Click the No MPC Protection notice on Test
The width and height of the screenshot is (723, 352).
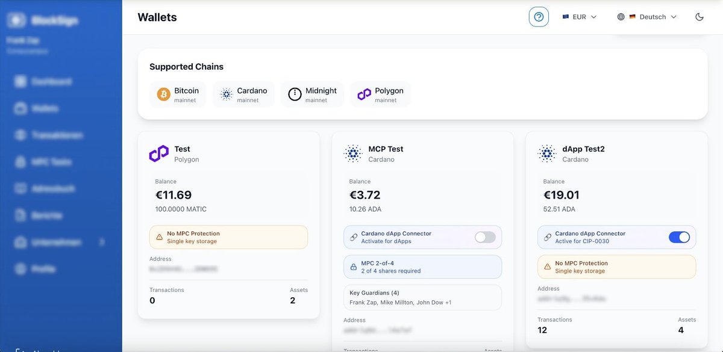pos(228,237)
